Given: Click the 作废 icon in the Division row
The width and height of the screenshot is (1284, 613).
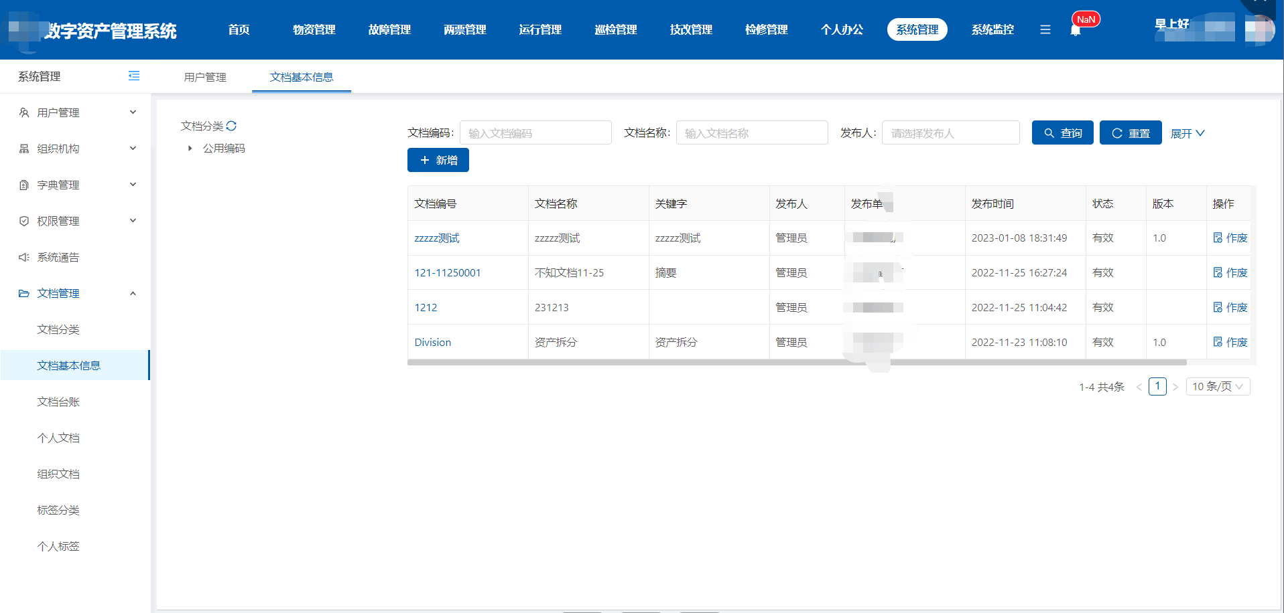Looking at the screenshot, I should pos(1218,342).
